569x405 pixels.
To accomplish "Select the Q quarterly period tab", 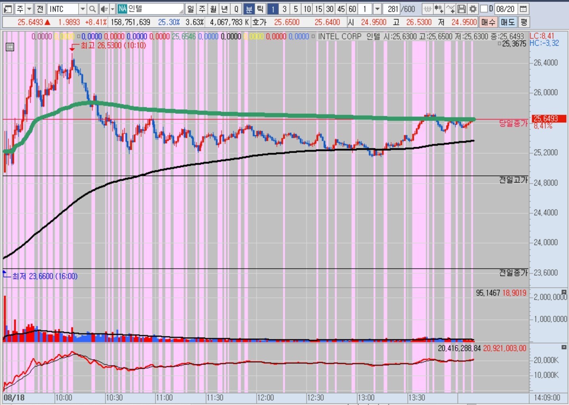I will 236,9.
